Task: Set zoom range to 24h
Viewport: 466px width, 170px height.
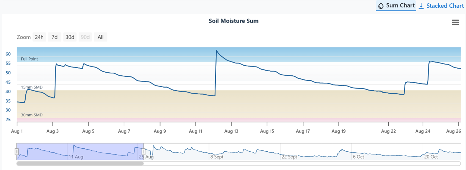Action: click(x=39, y=37)
